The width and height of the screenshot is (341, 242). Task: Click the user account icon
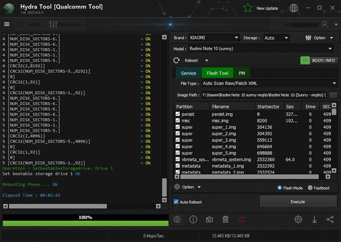coord(324,24)
